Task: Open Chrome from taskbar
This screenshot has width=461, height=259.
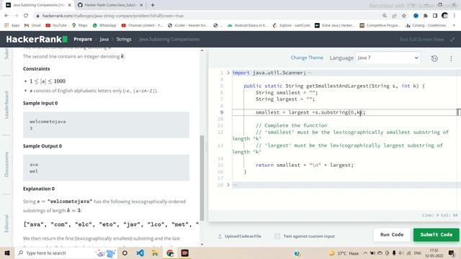Action: (170, 253)
